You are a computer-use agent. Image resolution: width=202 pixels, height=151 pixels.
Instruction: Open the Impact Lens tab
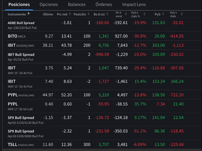click(134, 4)
